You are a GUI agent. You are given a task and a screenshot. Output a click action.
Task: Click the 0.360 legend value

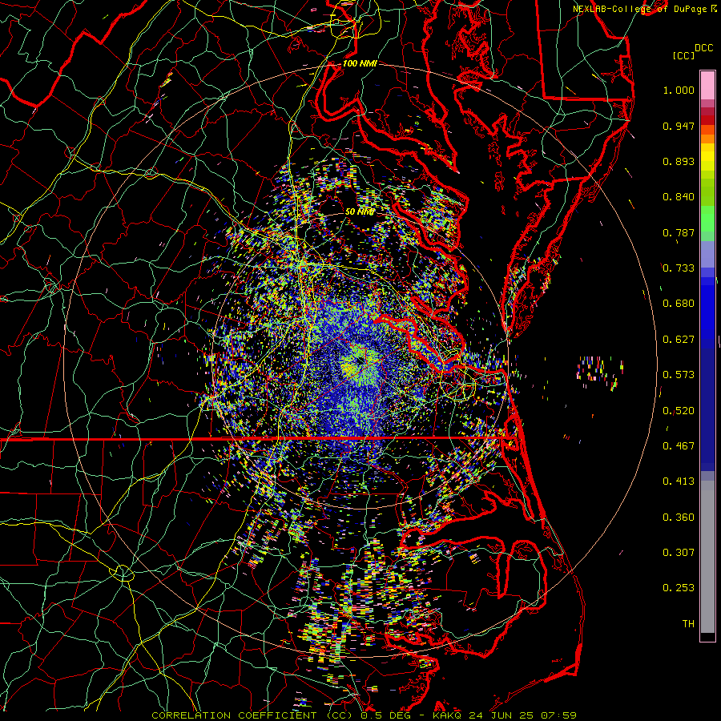(x=679, y=518)
